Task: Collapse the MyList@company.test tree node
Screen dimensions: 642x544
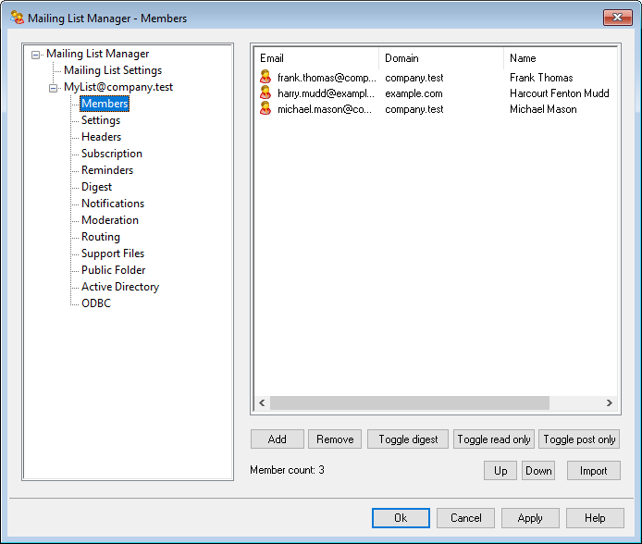Action: (x=53, y=88)
